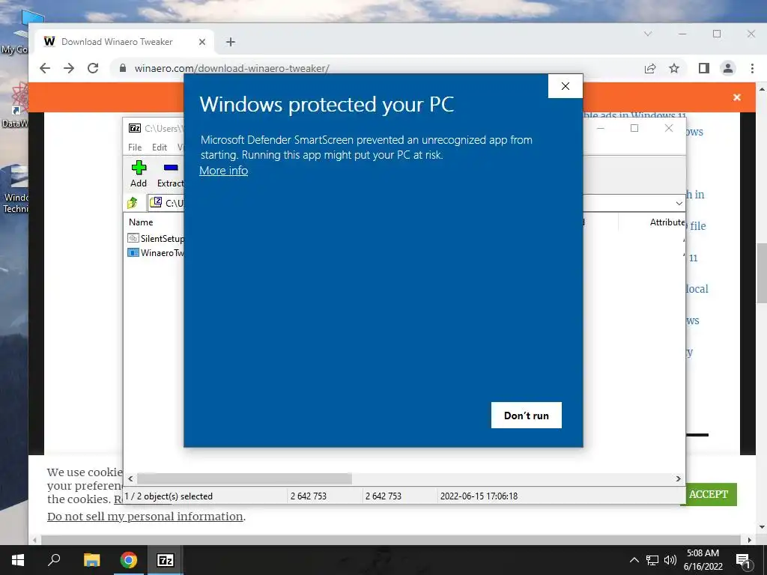Open Chrome side panel icon
Image resolution: width=767 pixels, height=575 pixels.
(x=704, y=68)
